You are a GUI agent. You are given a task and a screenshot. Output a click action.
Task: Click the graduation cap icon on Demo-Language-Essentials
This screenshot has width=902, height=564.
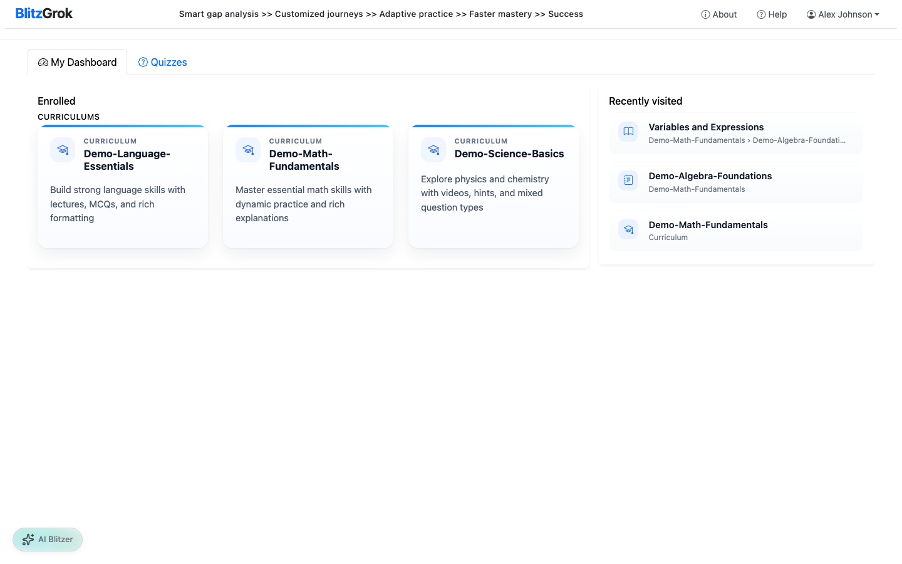[x=63, y=150]
